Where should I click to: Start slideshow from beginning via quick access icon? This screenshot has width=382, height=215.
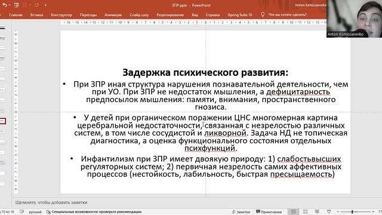[17, 5]
